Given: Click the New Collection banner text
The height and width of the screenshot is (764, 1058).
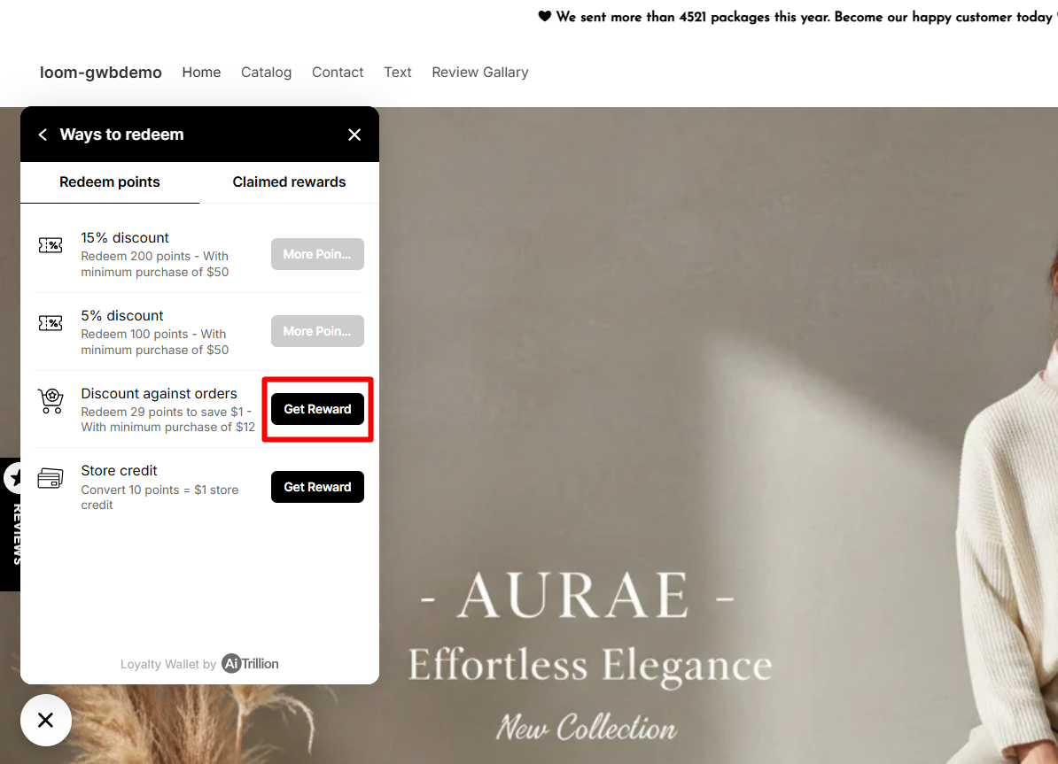Looking at the screenshot, I should [587, 728].
